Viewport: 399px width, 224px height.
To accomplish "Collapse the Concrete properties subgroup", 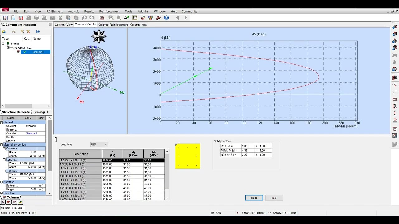I will 5,148.
